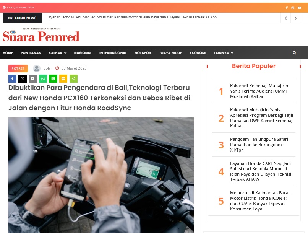Share article via yellow SMS icon
308x233 pixels.
pyautogui.click(x=63, y=79)
